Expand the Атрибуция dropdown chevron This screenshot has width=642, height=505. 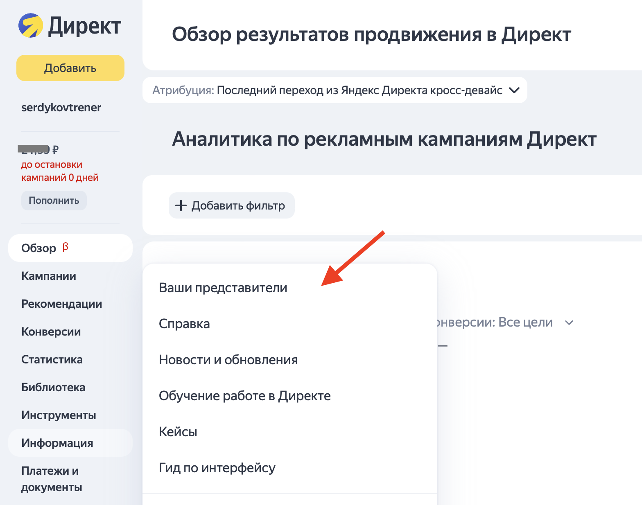pos(514,90)
